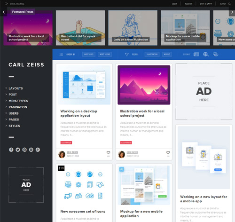This screenshot has width=235, height=222.
Task: Open the icon set post image
Action: pos(84,185)
